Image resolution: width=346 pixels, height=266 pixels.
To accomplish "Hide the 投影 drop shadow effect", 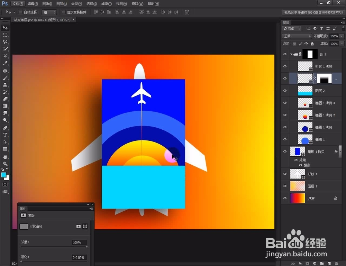I will pyautogui.click(x=300, y=165).
